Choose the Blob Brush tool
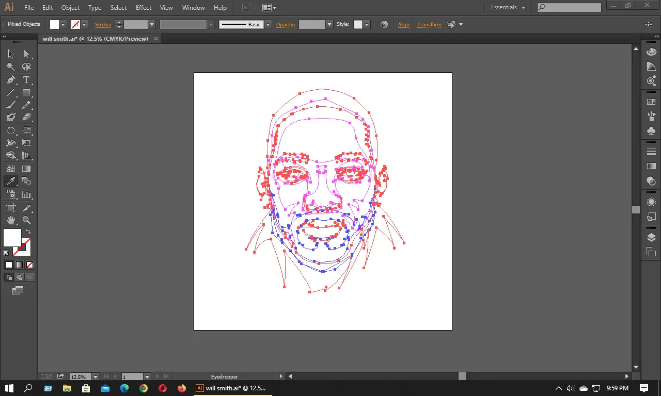The image size is (661, 396). pos(11,118)
